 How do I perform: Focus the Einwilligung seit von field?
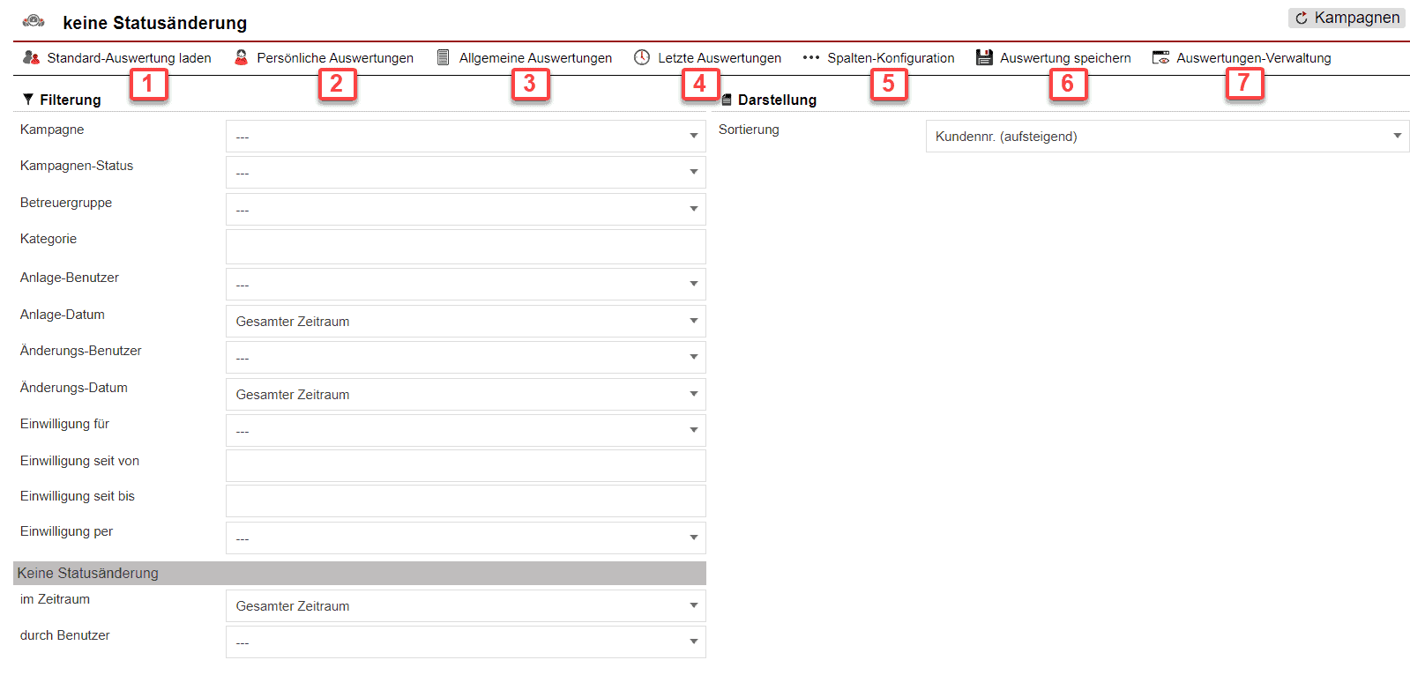(465, 465)
